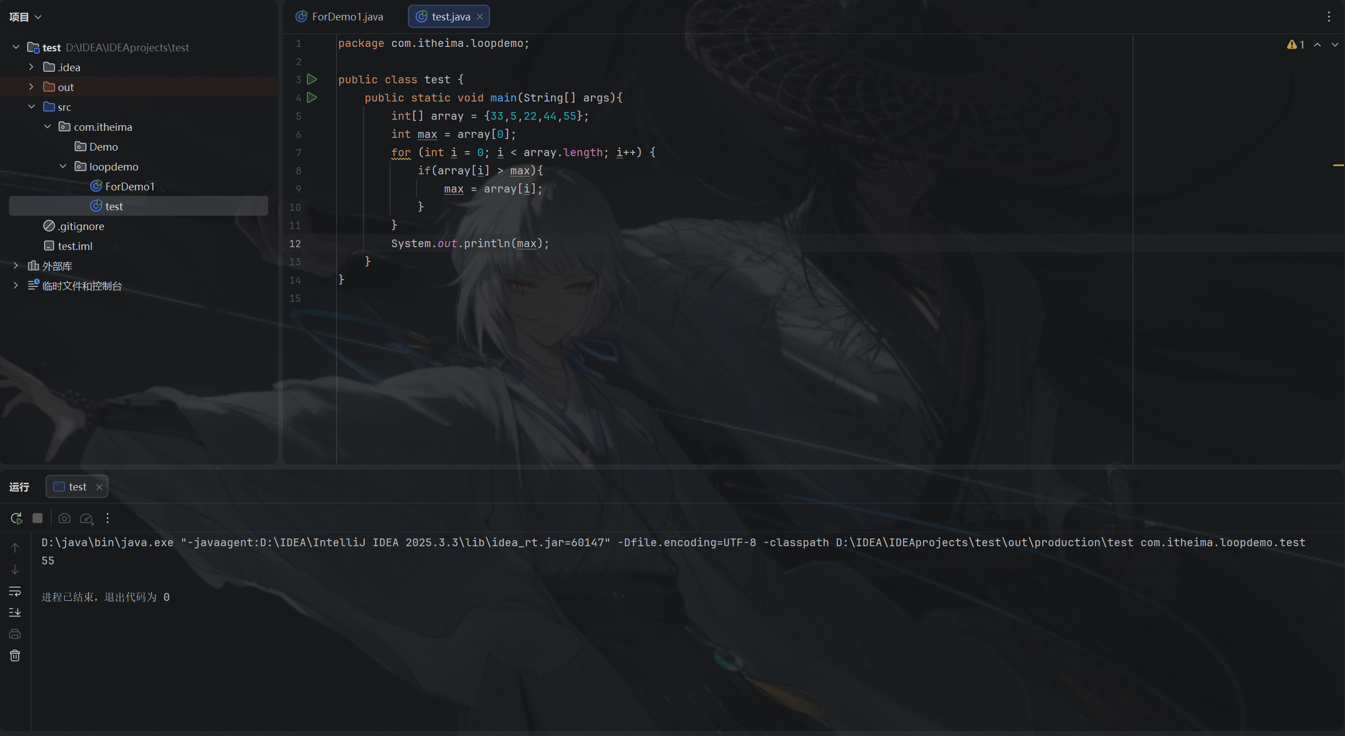Image resolution: width=1345 pixels, height=736 pixels.
Task: Click the java.exe command line in console
Action: click(674, 542)
